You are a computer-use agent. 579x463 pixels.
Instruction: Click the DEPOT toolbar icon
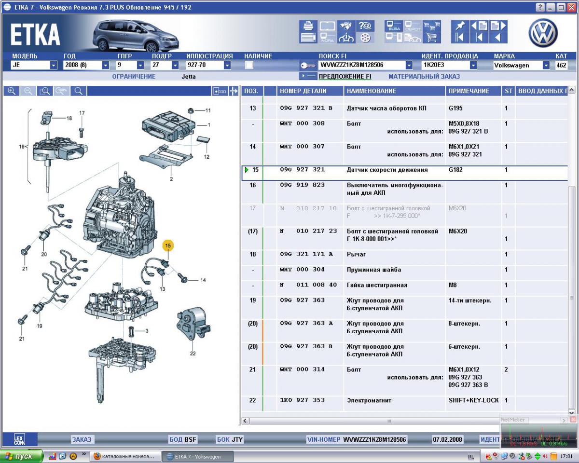413,26
